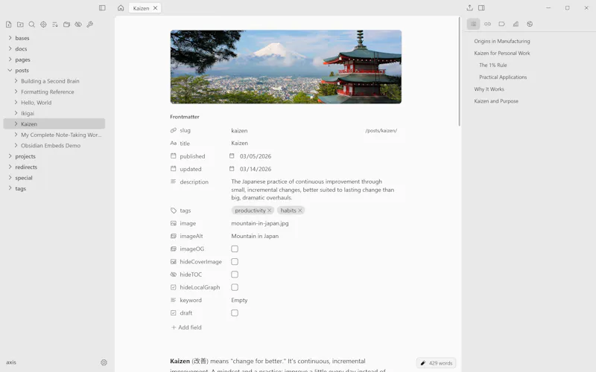Viewport: 596px width, 372px height.
Task: Click the open folder icon in sidebar toolbar
Action: 66,25
